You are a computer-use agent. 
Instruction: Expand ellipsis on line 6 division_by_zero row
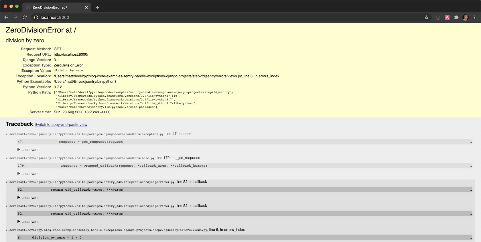[x=471, y=238]
